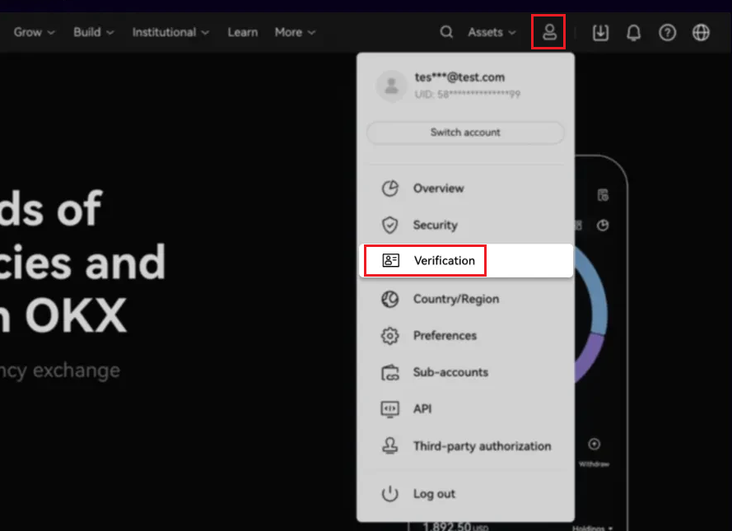Expand the Assets dropdown

[x=492, y=32]
